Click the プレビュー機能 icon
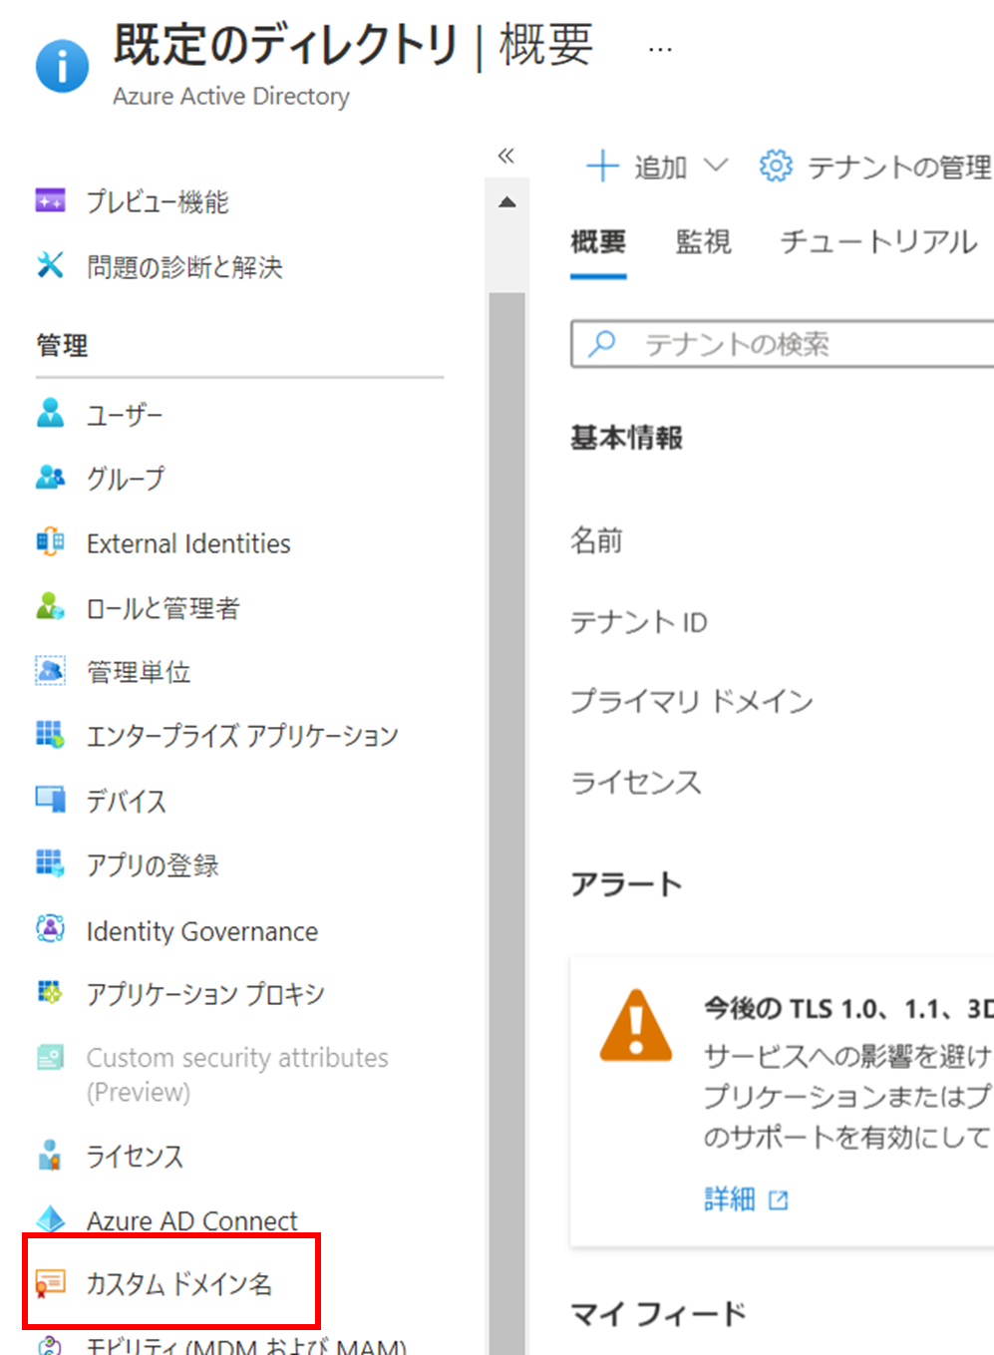 coord(50,200)
